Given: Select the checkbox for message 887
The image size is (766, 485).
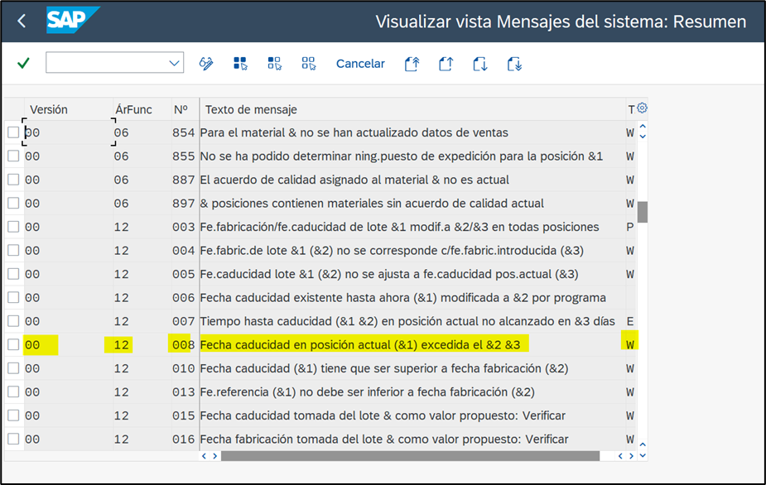Looking at the screenshot, I should [x=13, y=180].
